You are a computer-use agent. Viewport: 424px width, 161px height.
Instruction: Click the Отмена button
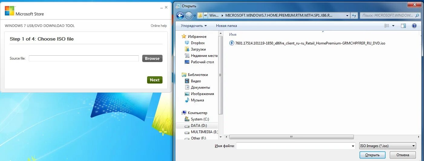coord(403,155)
